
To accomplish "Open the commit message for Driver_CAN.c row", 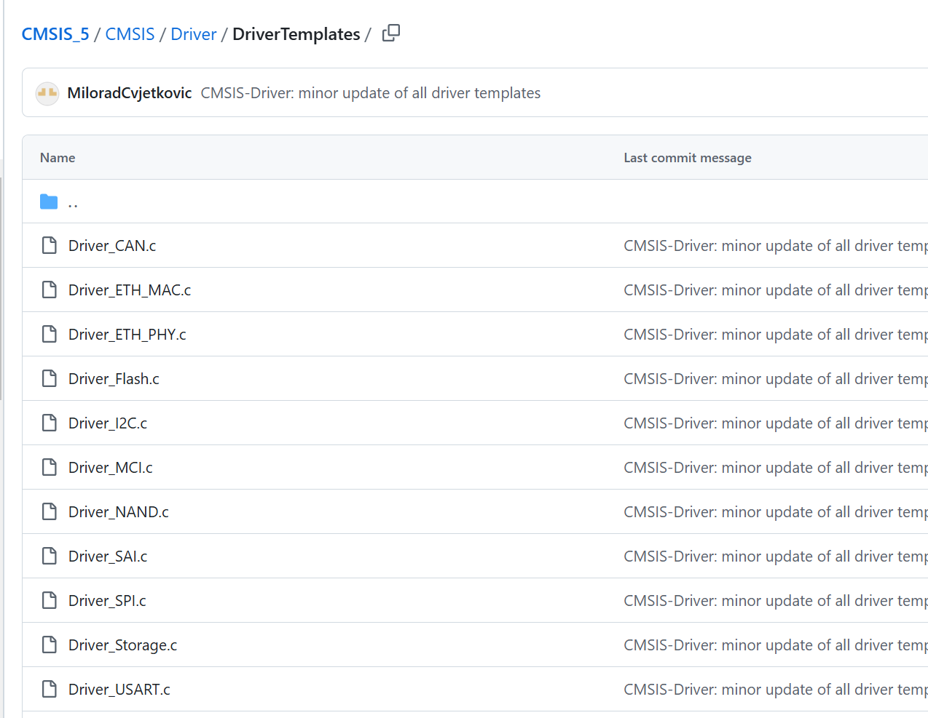I will [x=776, y=246].
